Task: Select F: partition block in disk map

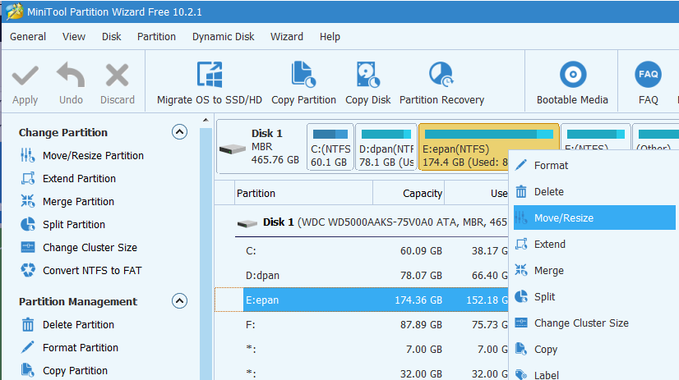Action: (x=595, y=136)
